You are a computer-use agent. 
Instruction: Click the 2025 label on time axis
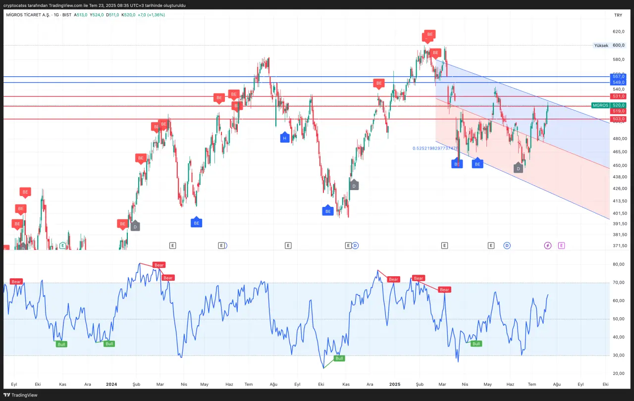tap(395, 384)
